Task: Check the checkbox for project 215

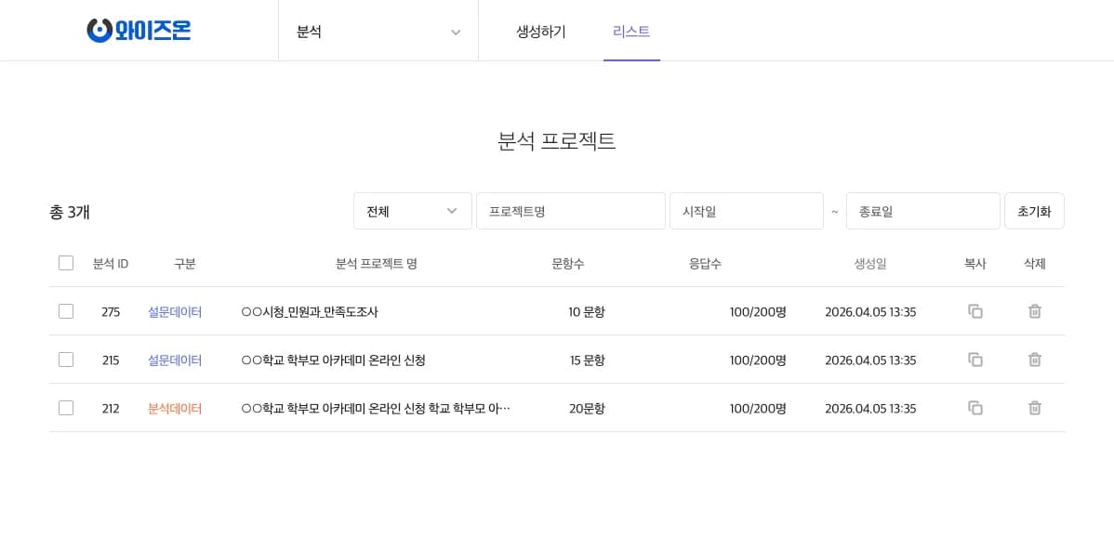Action: click(66, 360)
